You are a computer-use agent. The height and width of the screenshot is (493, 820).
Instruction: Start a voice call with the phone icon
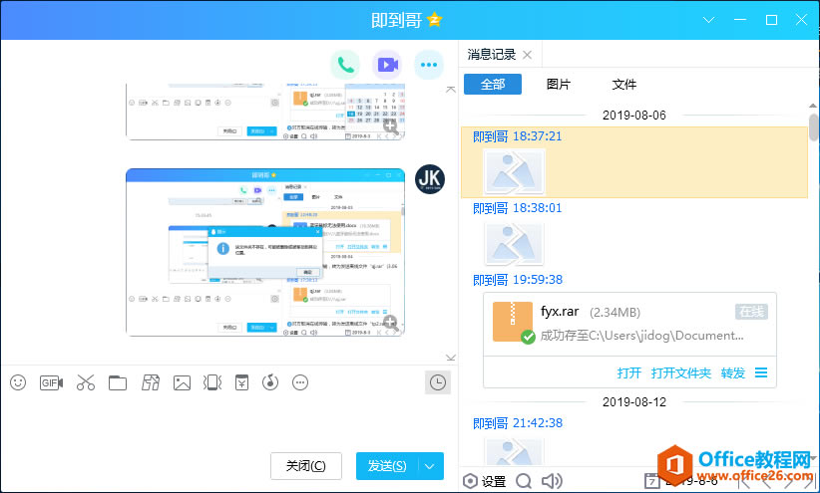pos(346,65)
